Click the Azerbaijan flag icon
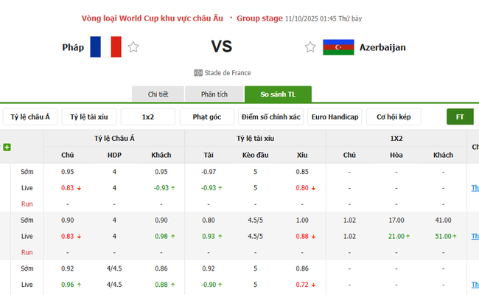 [x=338, y=47]
